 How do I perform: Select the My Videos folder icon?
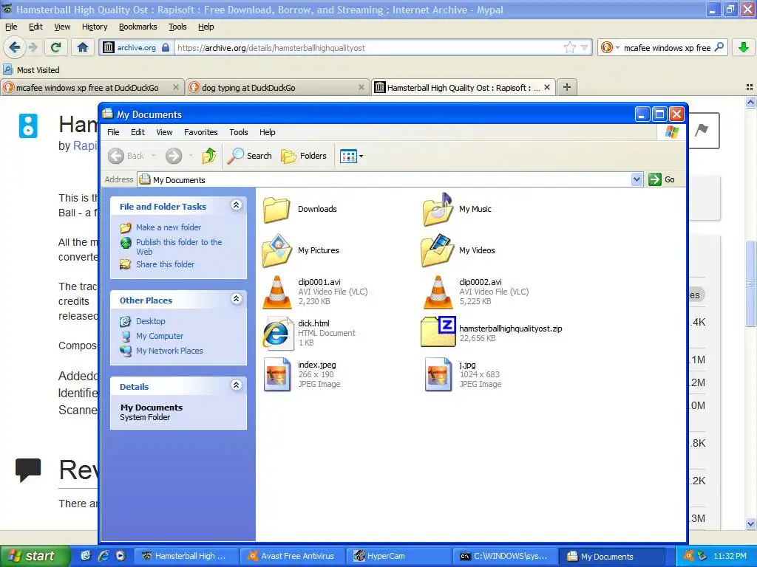click(438, 251)
